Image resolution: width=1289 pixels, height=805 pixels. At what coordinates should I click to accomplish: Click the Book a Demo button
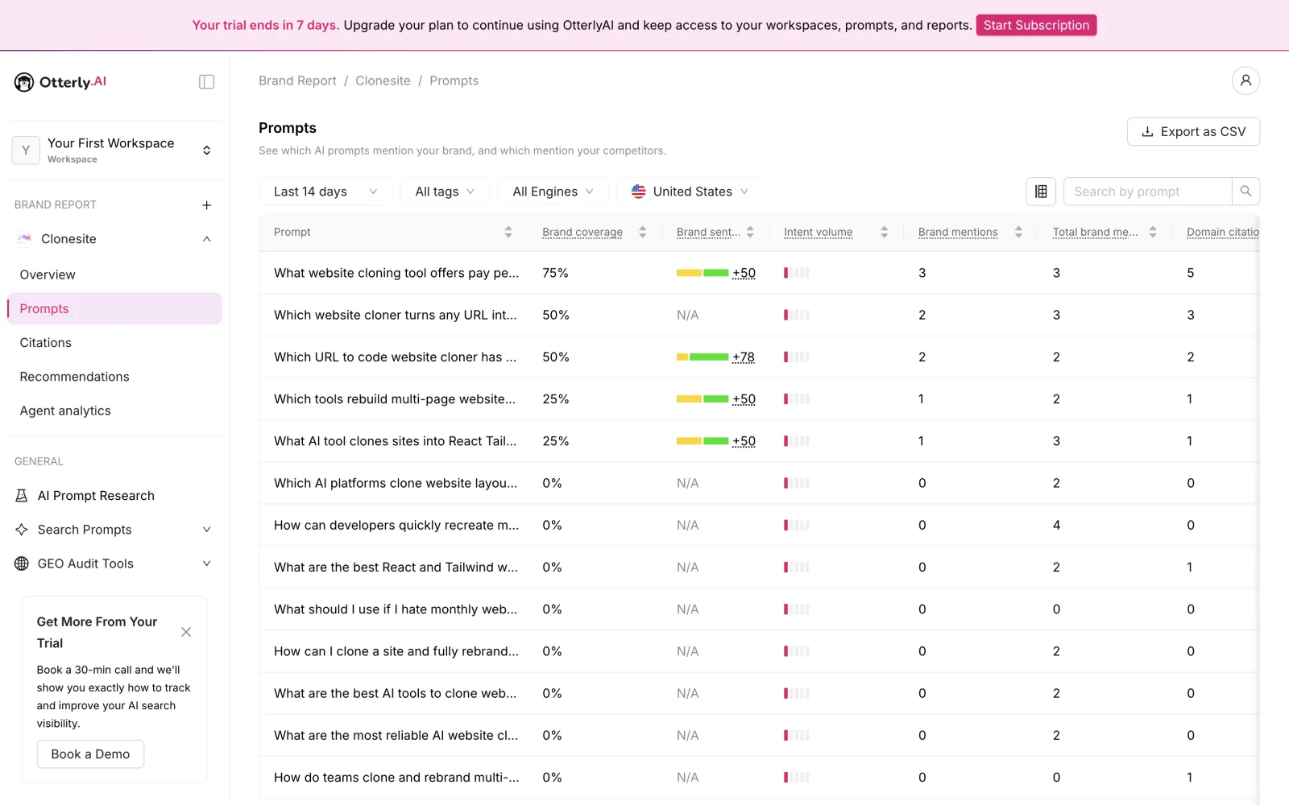(x=90, y=754)
